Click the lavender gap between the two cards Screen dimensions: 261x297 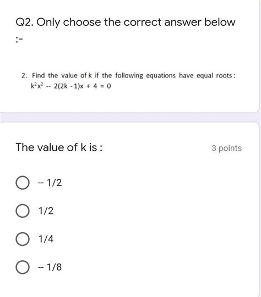click(x=130, y=118)
